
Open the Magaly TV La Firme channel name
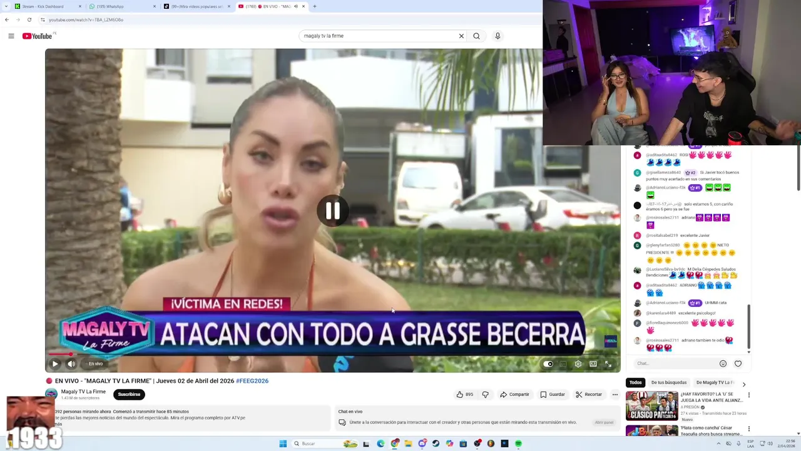coord(83,391)
